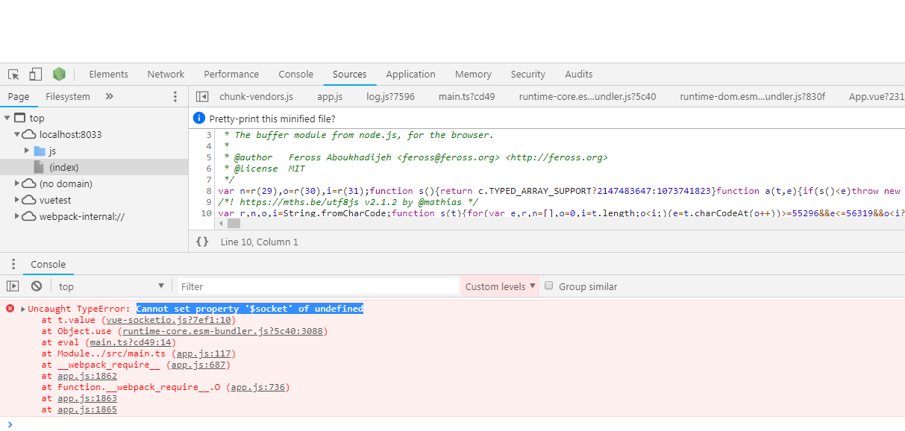
Task: Switch to the Network panel
Action: click(165, 74)
